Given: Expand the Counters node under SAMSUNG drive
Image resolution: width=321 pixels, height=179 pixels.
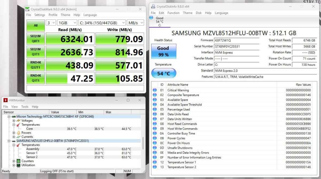Looking at the screenshot, I should 14,161.
